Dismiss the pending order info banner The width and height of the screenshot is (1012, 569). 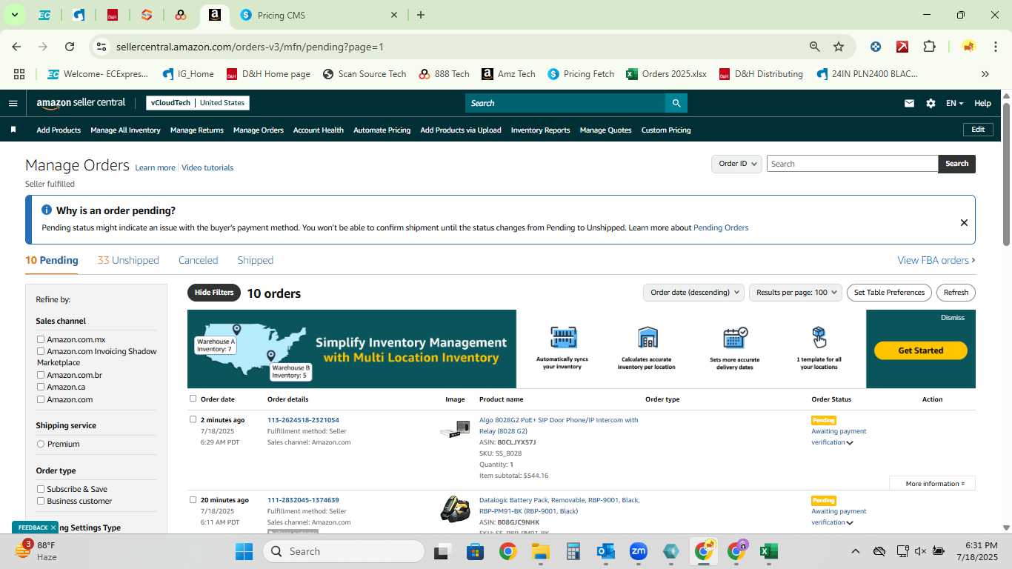[x=964, y=222]
